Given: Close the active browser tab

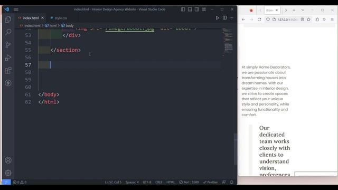Looking at the screenshot, I should point(277,10).
